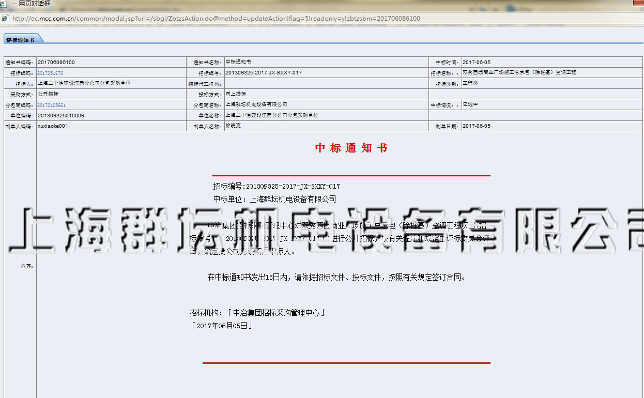Click the 制单日期 value 2017-06-05
The image size is (644, 398).
click(x=477, y=126)
